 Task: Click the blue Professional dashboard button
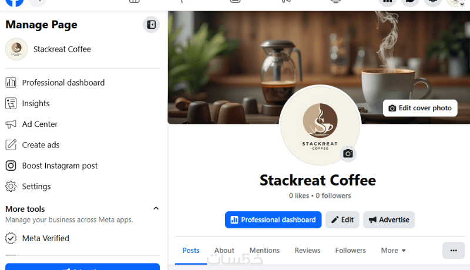pyautogui.click(x=273, y=220)
